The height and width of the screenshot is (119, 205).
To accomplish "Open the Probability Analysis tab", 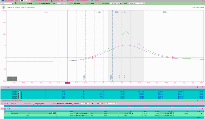I will (41, 1).
